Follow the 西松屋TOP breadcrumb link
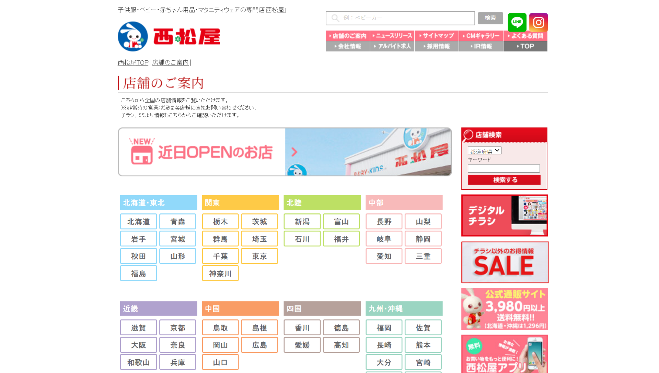The width and height of the screenshot is (659, 373). 133,62
